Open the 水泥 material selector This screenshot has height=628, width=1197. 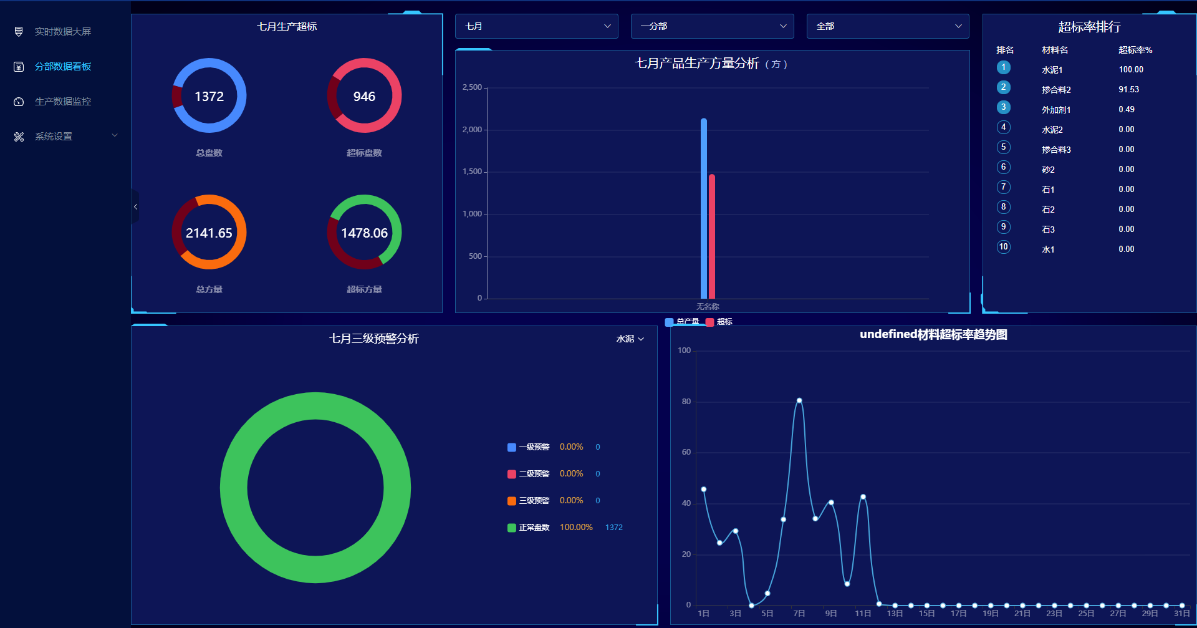(x=630, y=339)
